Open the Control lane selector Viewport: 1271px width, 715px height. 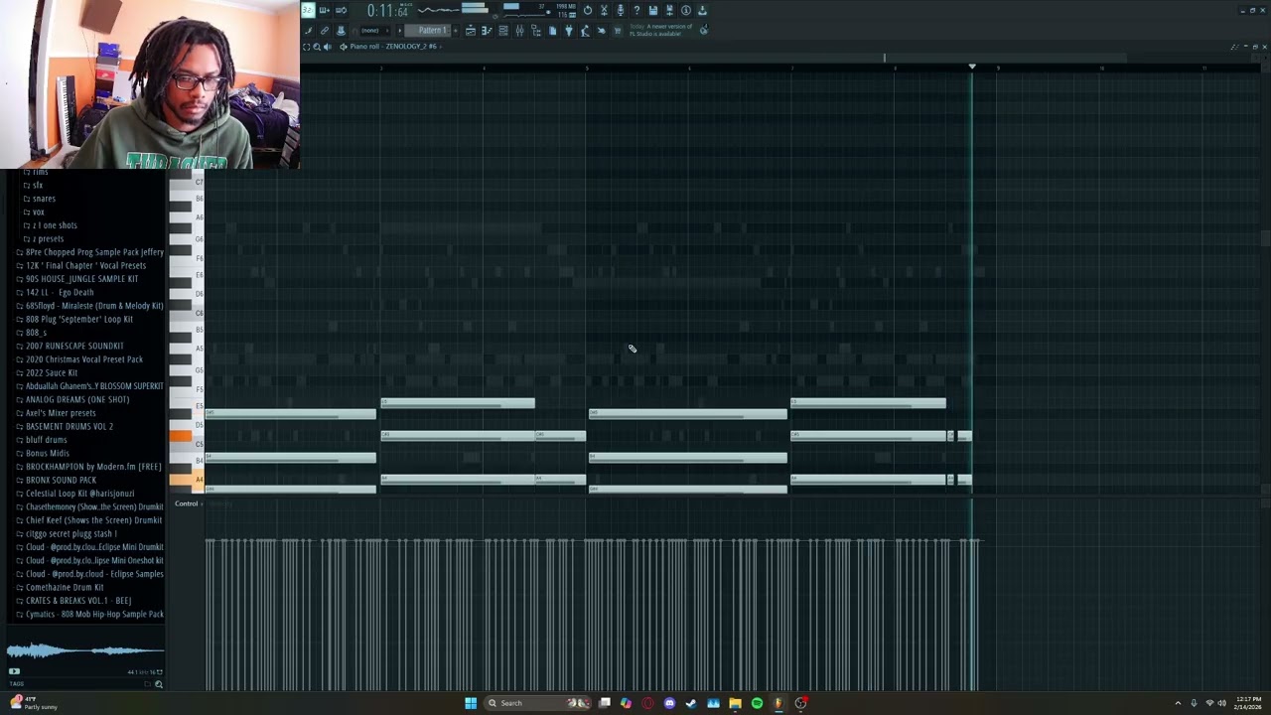187,503
